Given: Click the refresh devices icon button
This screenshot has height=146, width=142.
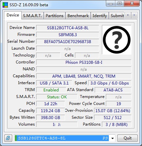Looking at the screenshot, I should click(8, 138).
